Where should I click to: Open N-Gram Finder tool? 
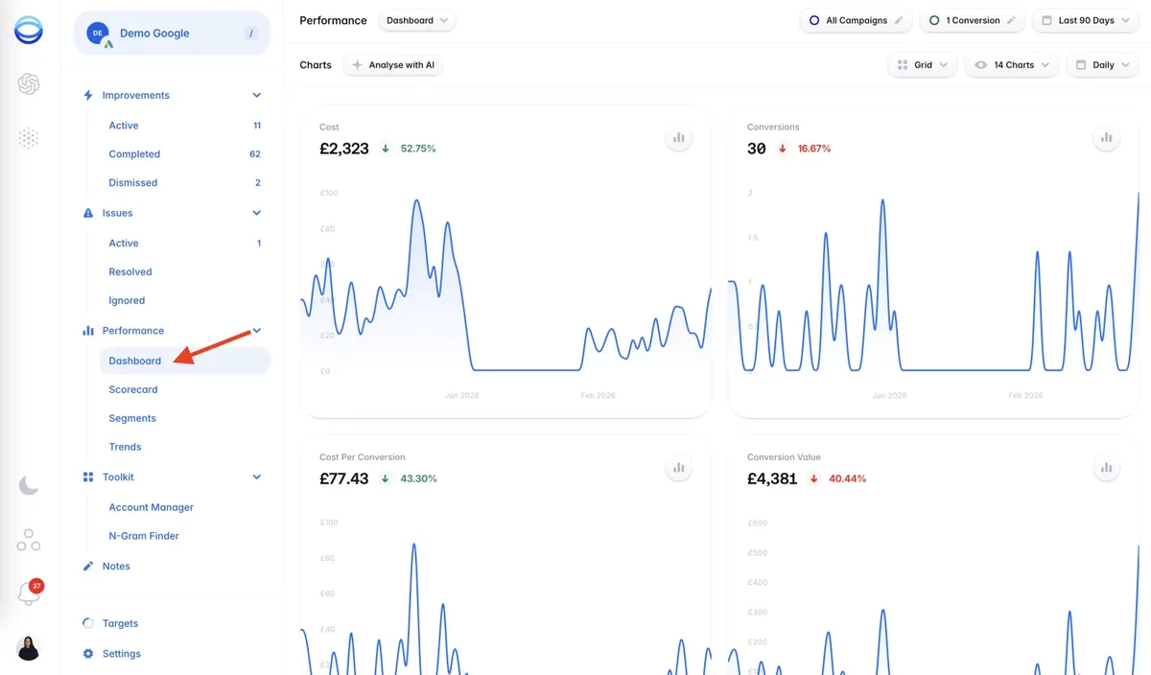click(184, 536)
